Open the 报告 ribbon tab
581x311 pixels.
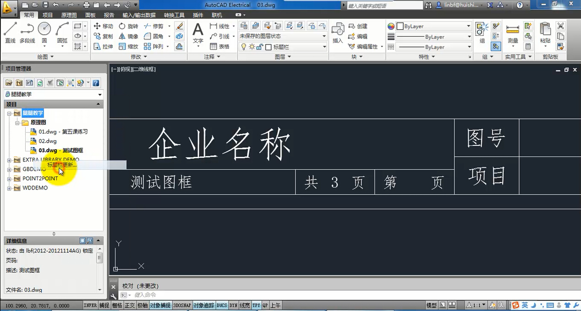(109, 15)
